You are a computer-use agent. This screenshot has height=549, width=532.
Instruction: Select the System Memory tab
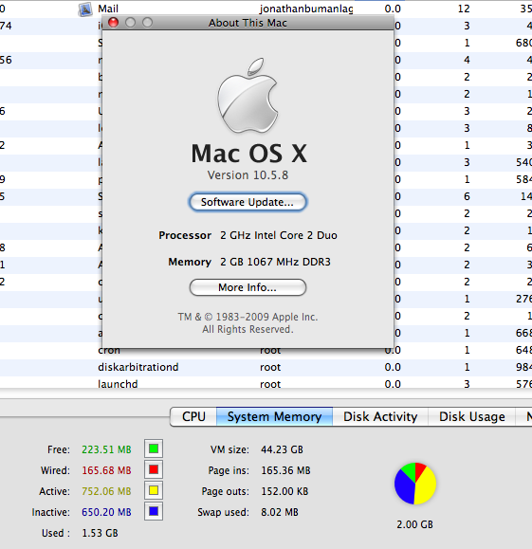pos(274,416)
